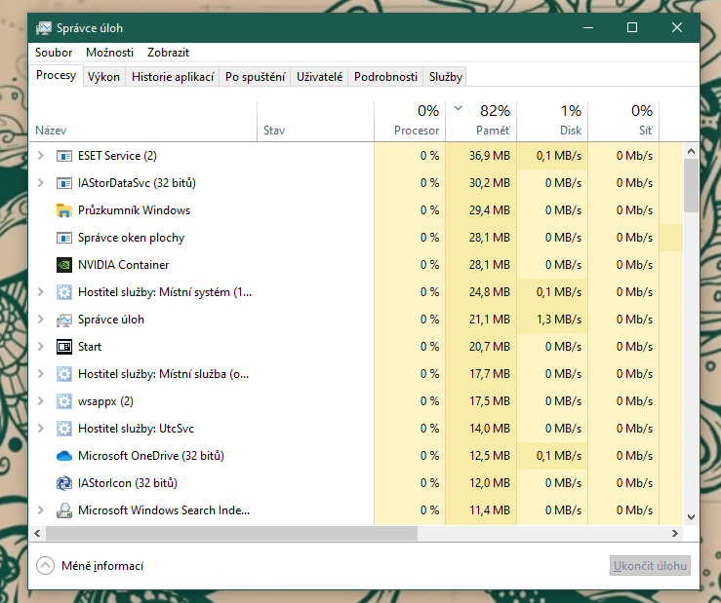Sort by the Procesor column header
This screenshot has width=721, height=603.
(410, 121)
